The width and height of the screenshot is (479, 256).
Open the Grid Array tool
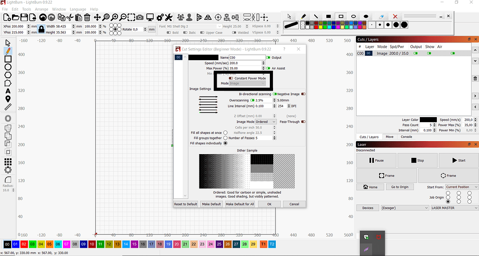tap(8, 162)
